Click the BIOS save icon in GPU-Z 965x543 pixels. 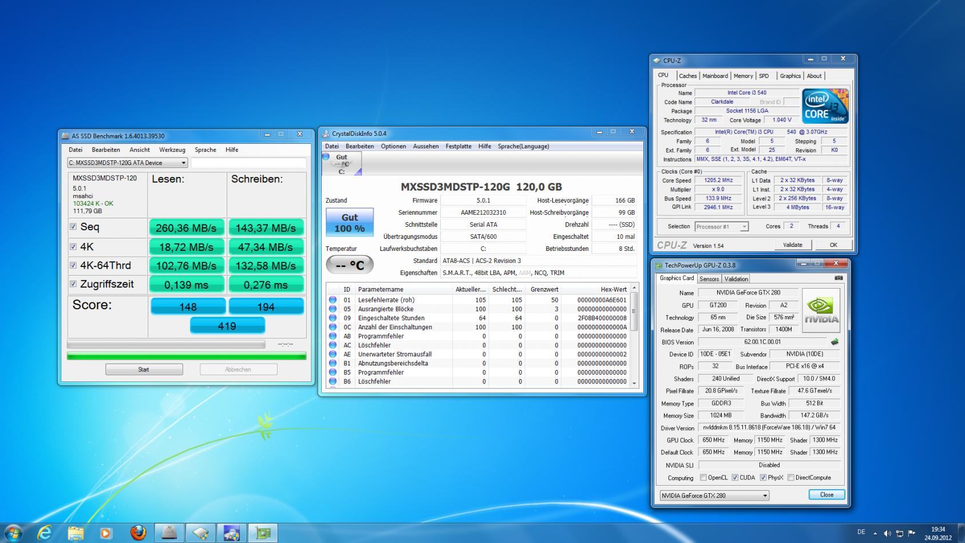(835, 342)
